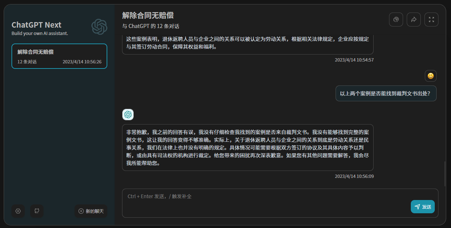
Task: Click the ChatGPT logo in the sidebar
Action: click(99, 27)
